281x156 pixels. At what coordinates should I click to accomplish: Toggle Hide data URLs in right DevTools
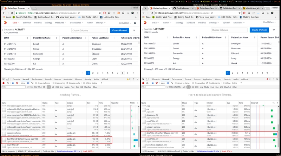coord(168,87)
